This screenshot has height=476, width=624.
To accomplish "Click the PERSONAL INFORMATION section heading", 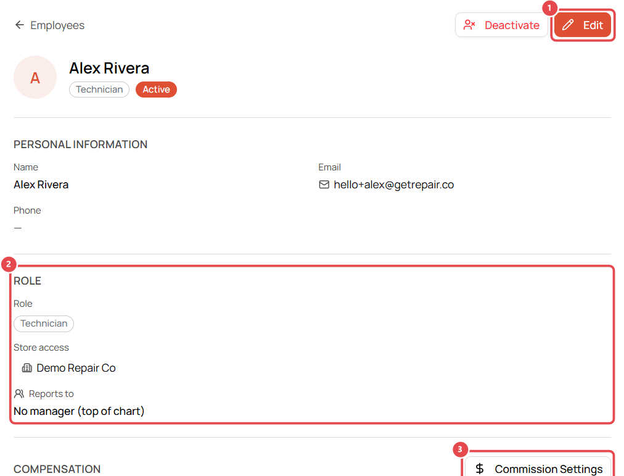I will [x=80, y=144].
